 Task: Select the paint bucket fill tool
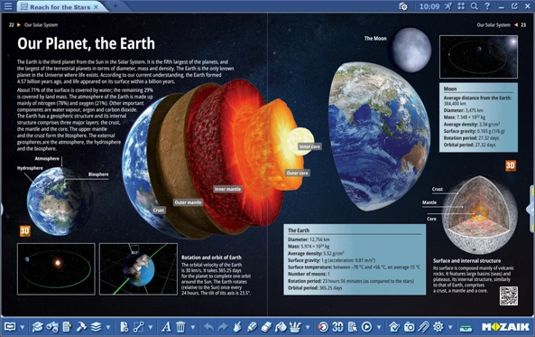coord(281,327)
